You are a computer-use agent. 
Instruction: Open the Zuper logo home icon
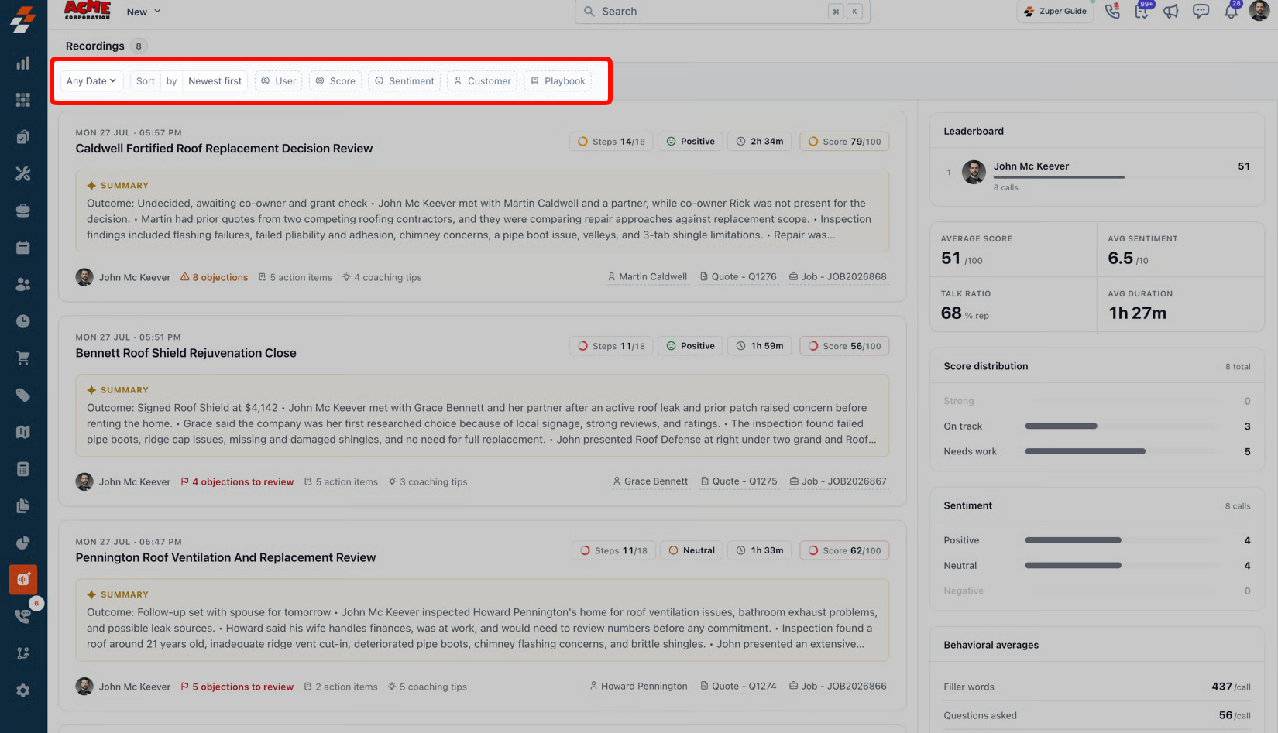[23, 19]
